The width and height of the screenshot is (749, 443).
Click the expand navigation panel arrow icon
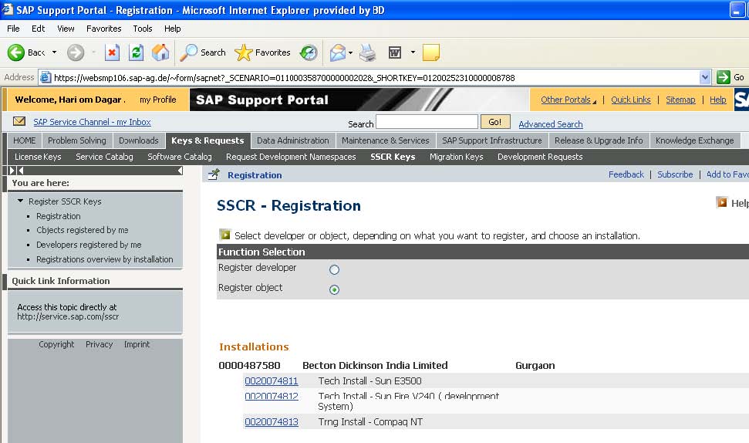pyautogui.click(x=12, y=170)
